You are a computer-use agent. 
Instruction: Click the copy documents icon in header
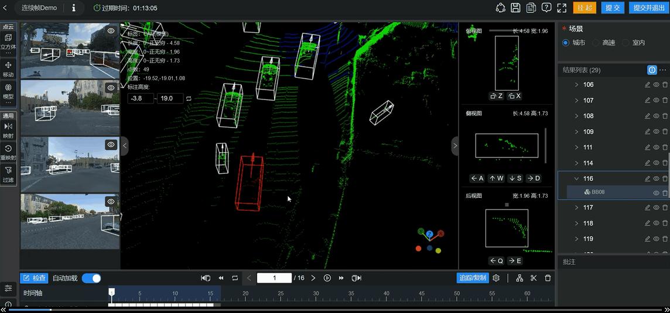point(531,8)
